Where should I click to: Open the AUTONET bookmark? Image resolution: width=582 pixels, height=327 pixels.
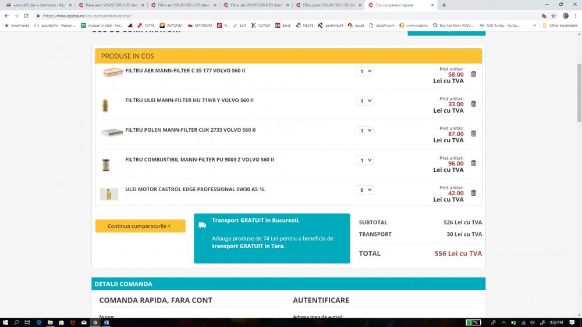[x=171, y=26]
